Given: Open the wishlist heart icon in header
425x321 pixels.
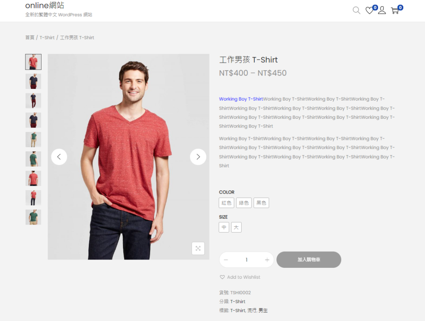Looking at the screenshot, I should pos(369,11).
